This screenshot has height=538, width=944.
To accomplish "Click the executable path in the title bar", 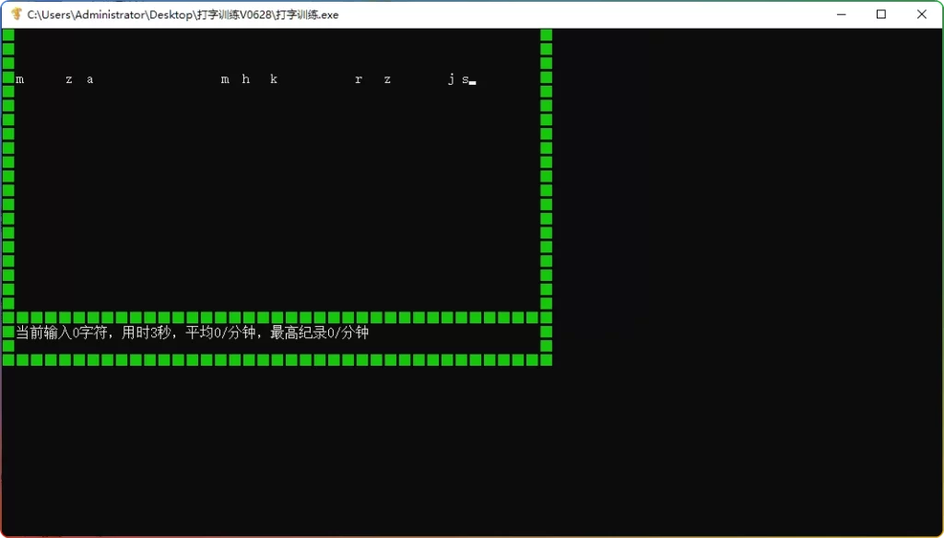I will 181,15.
